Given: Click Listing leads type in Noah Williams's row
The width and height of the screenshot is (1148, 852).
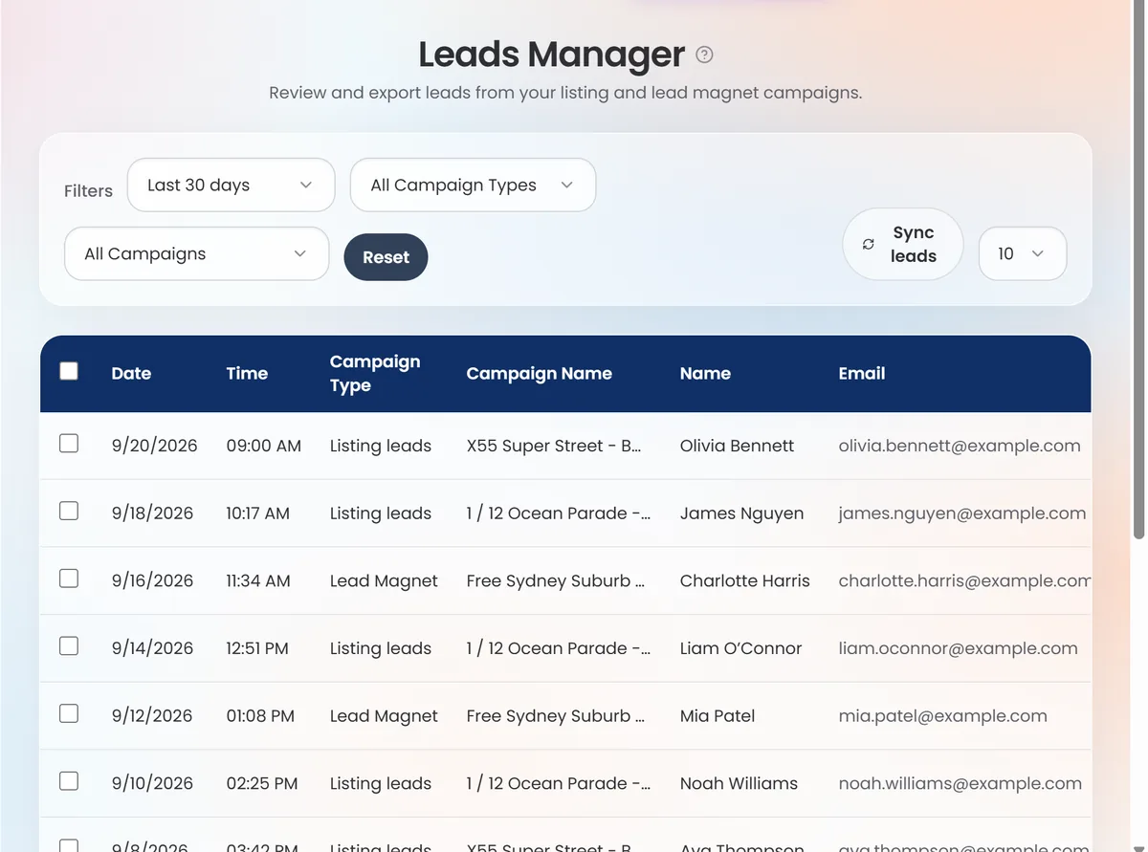Looking at the screenshot, I should tap(381, 783).
